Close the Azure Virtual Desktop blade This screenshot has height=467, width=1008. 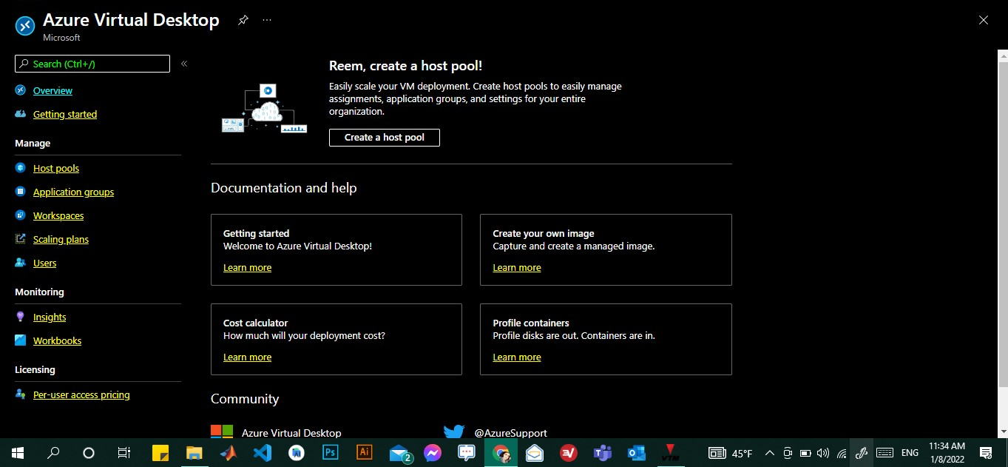pos(984,21)
